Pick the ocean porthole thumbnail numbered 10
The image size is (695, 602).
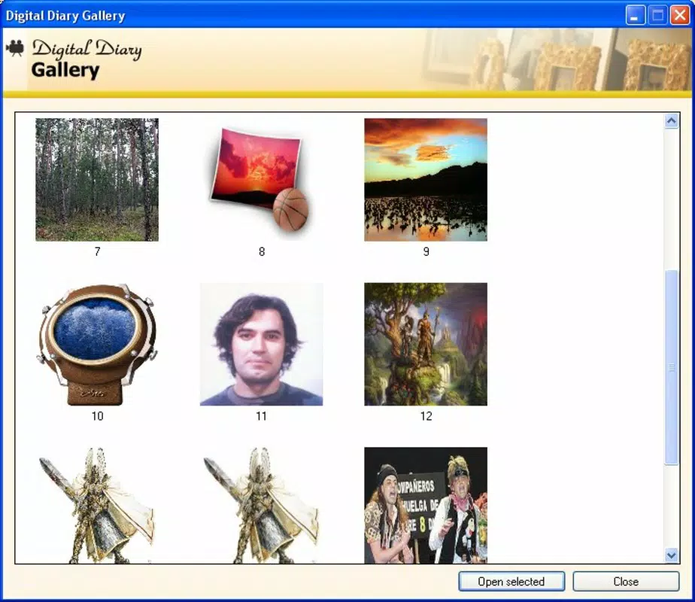[97, 345]
